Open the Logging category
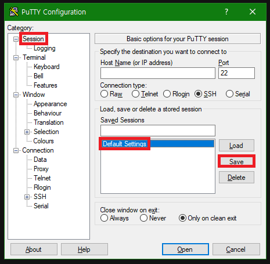This screenshot has width=270, height=264. point(45,48)
